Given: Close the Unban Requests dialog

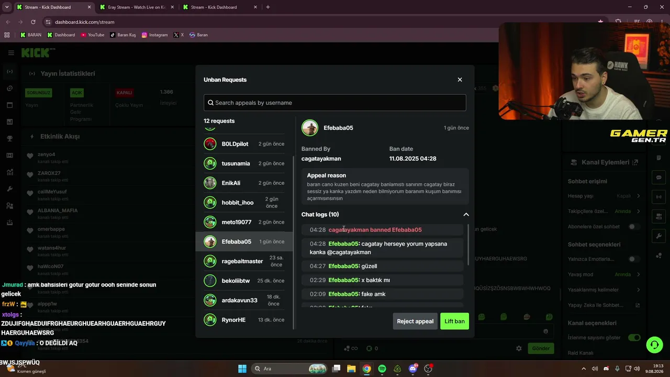Looking at the screenshot, I should [x=460, y=80].
